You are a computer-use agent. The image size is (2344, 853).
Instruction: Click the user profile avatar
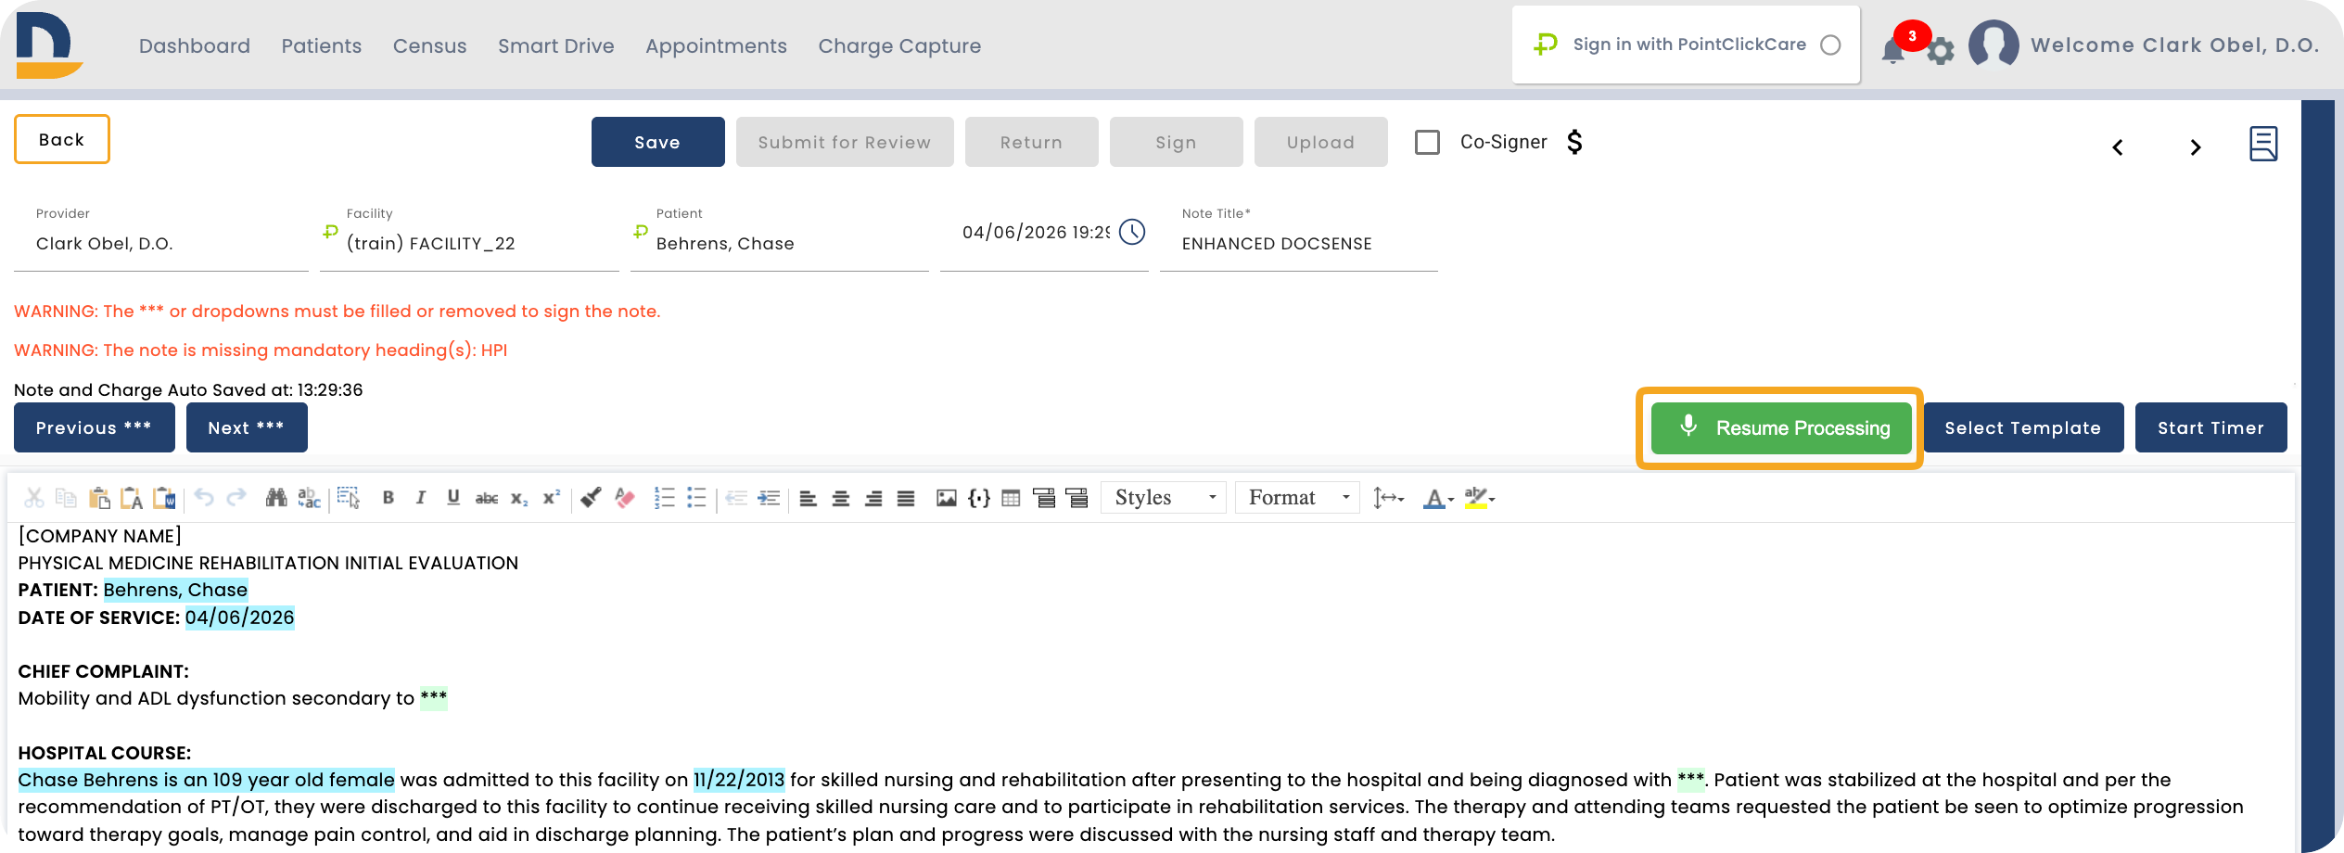click(1994, 45)
